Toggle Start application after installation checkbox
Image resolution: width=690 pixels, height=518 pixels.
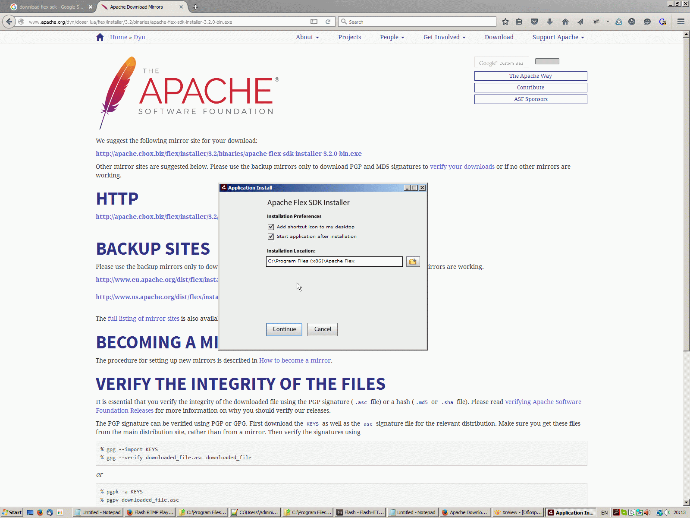271,237
